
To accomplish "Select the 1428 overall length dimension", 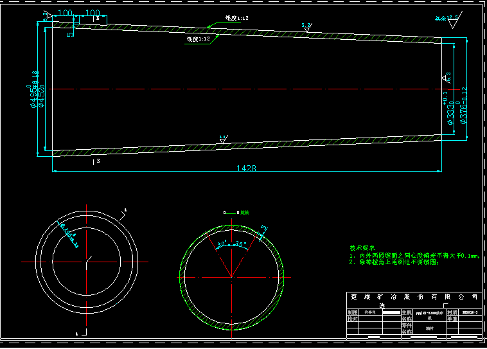I will tap(246, 168).
